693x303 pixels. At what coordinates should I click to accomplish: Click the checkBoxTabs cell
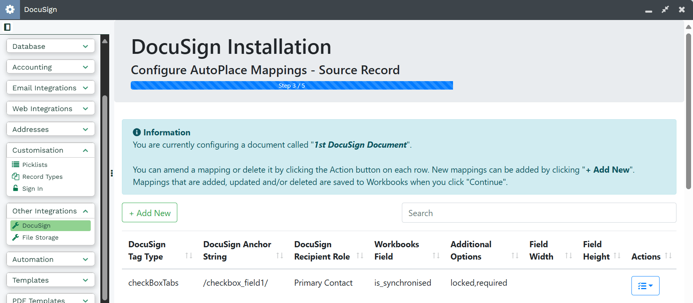(x=153, y=283)
